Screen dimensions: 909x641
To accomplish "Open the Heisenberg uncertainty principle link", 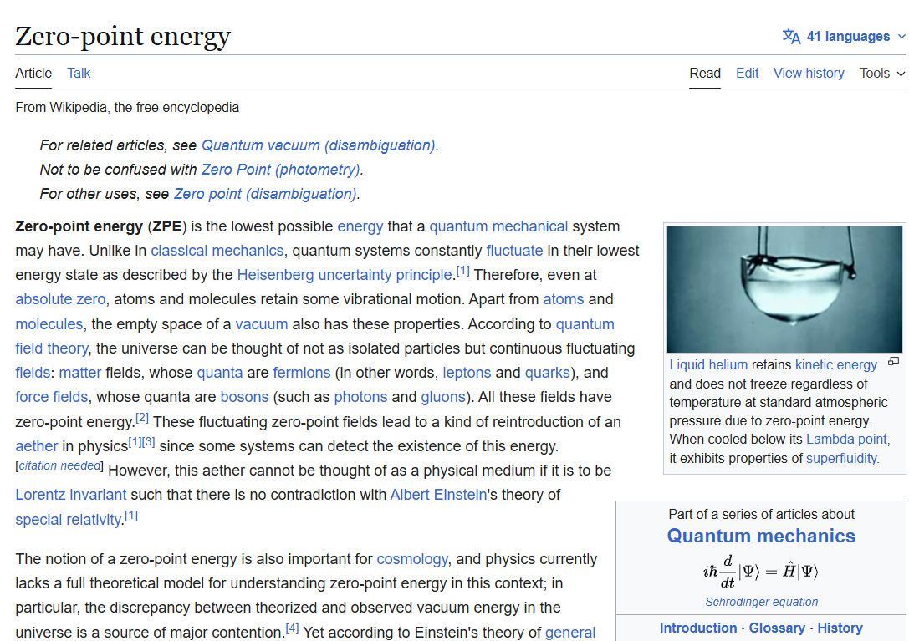I will 345,275.
